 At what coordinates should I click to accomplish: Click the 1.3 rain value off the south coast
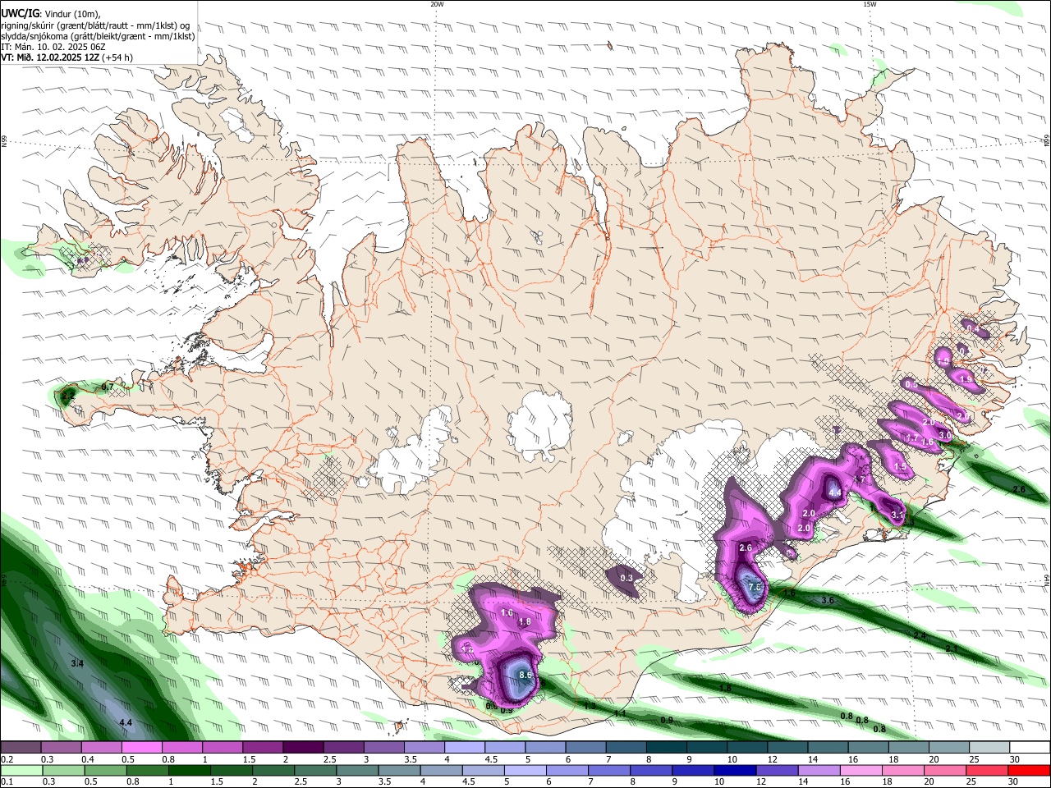[x=590, y=706]
